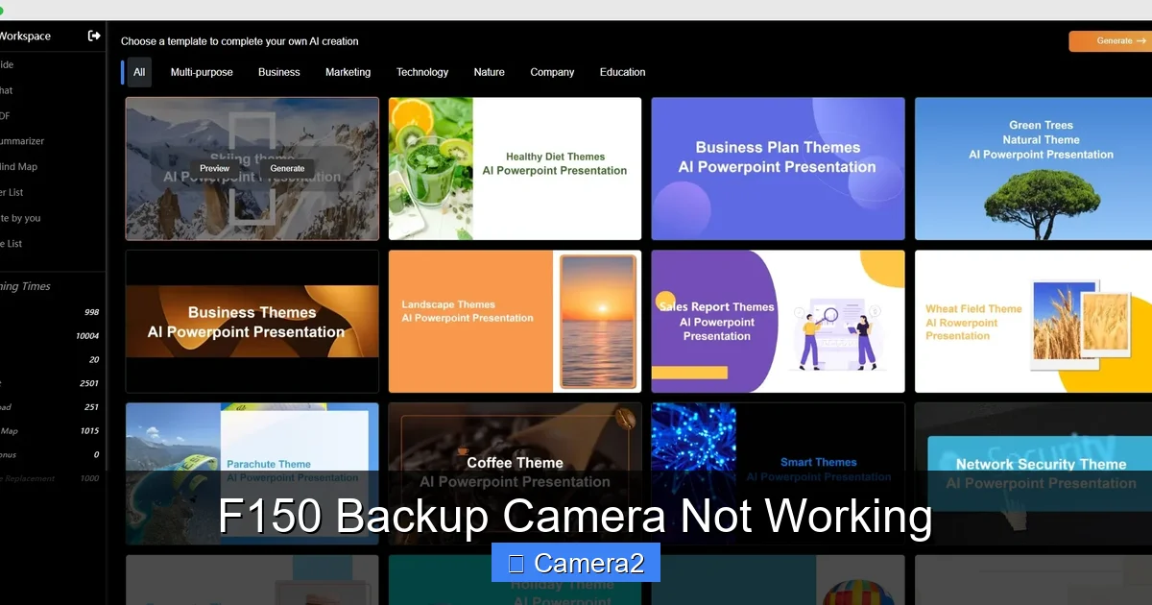Click the 2501 remaining times value
Screen dimensions: 1152x605
(89, 383)
